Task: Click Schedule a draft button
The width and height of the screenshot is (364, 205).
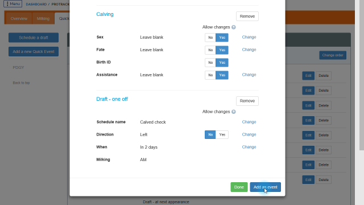Action: (34, 38)
